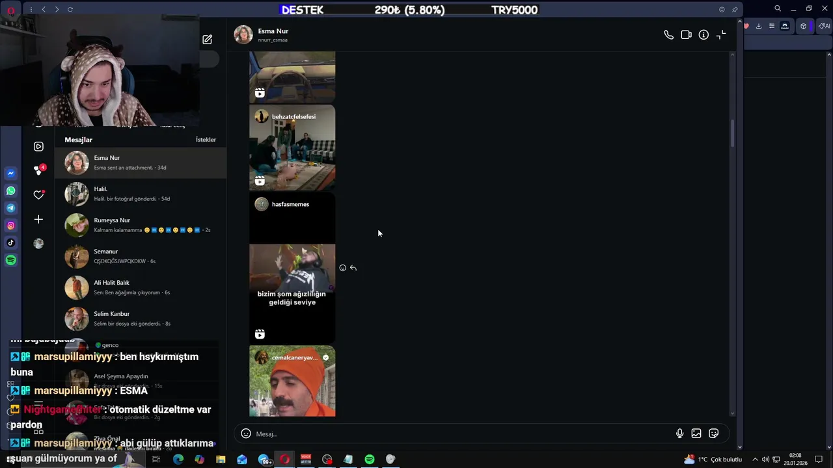Open the Semanur conversation
The width and height of the screenshot is (833, 468).
tap(141, 256)
